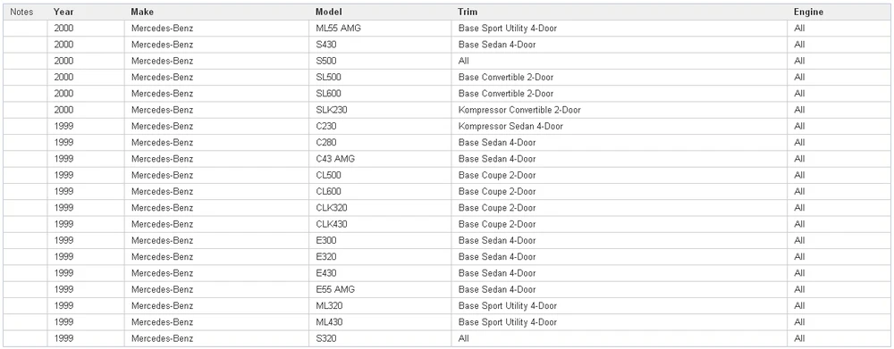
Task: Select the S430 model cell
Action: click(x=380, y=45)
